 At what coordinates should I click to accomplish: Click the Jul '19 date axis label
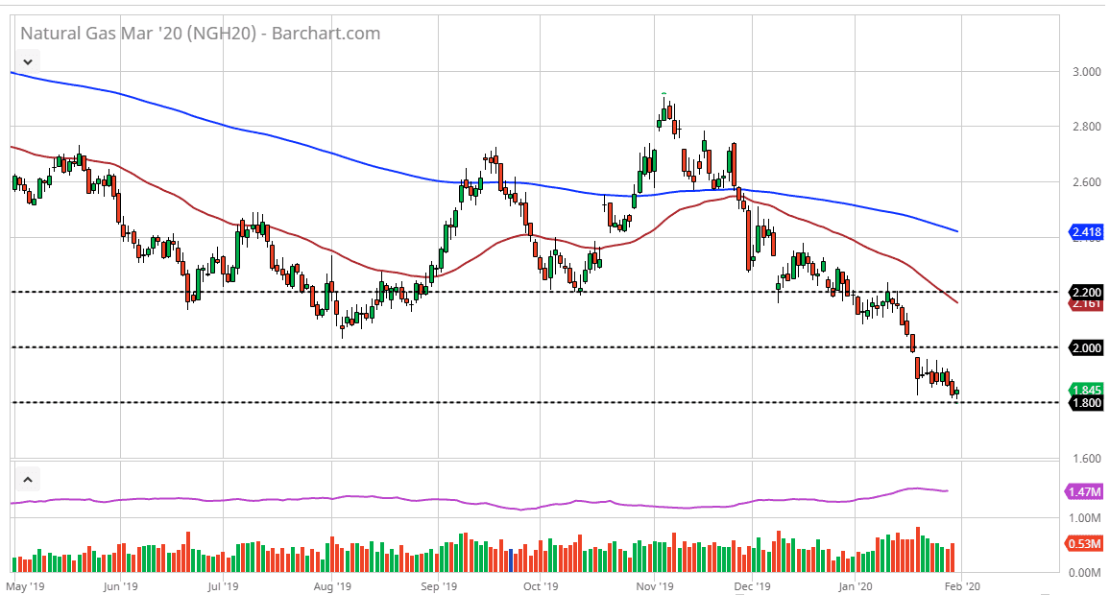point(223,586)
